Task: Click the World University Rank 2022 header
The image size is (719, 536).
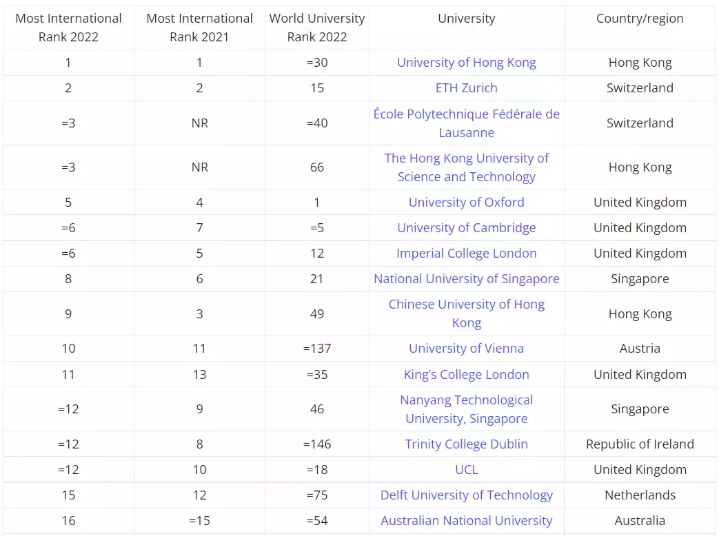Action: [316, 28]
